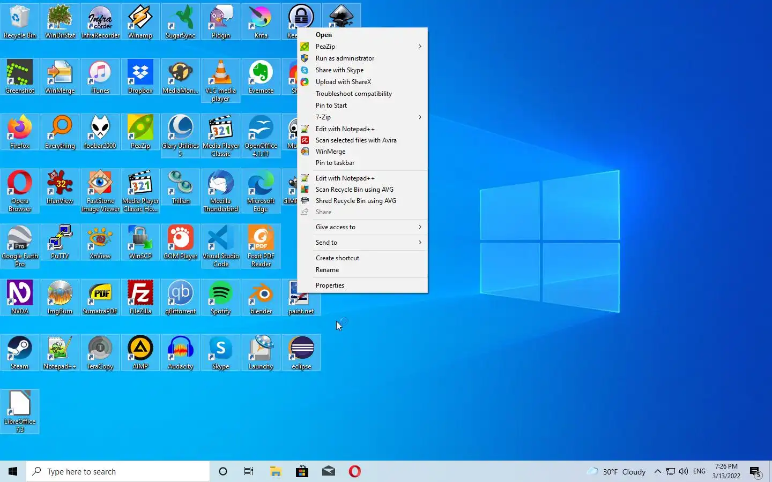Select the foobar2000 desktop icon
This screenshot has width=772, height=482.
[x=100, y=132]
